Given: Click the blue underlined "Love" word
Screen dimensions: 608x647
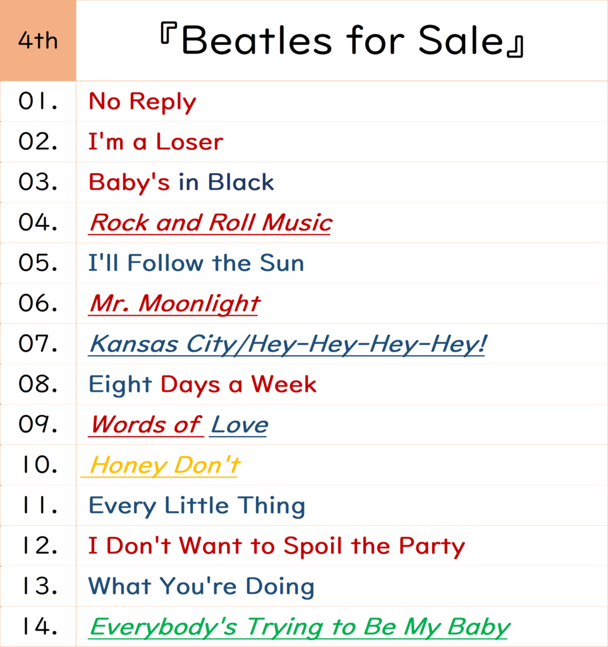Looking at the screenshot, I should (x=239, y=425).
